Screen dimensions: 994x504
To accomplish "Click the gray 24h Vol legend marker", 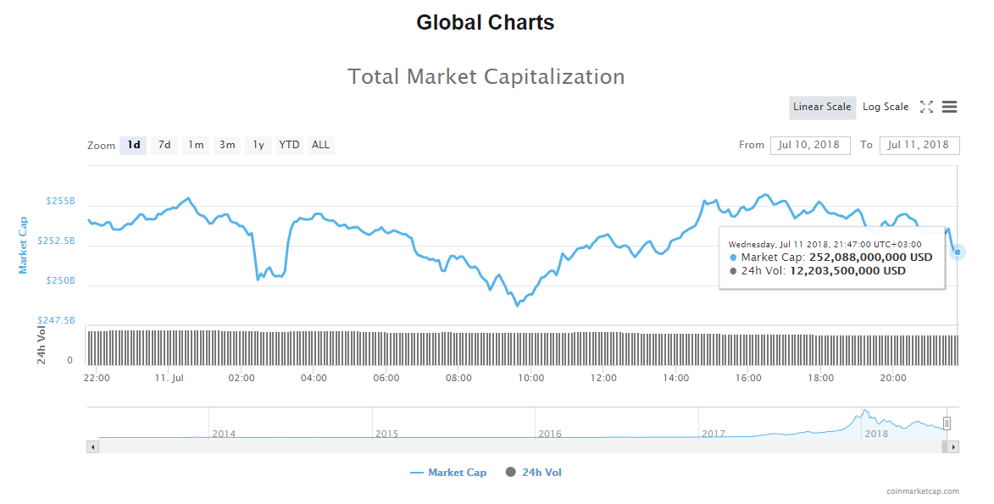I will pyautogui.click(x=509, y=472).
